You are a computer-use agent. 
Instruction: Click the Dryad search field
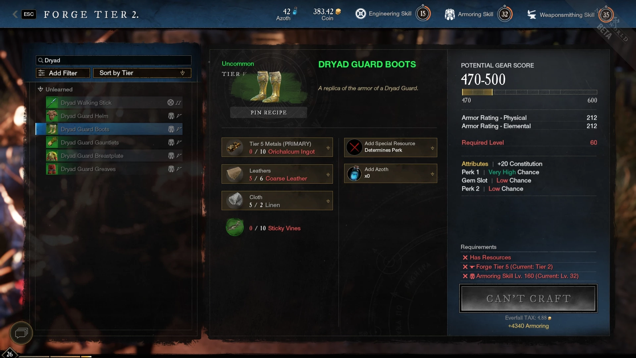114,60
